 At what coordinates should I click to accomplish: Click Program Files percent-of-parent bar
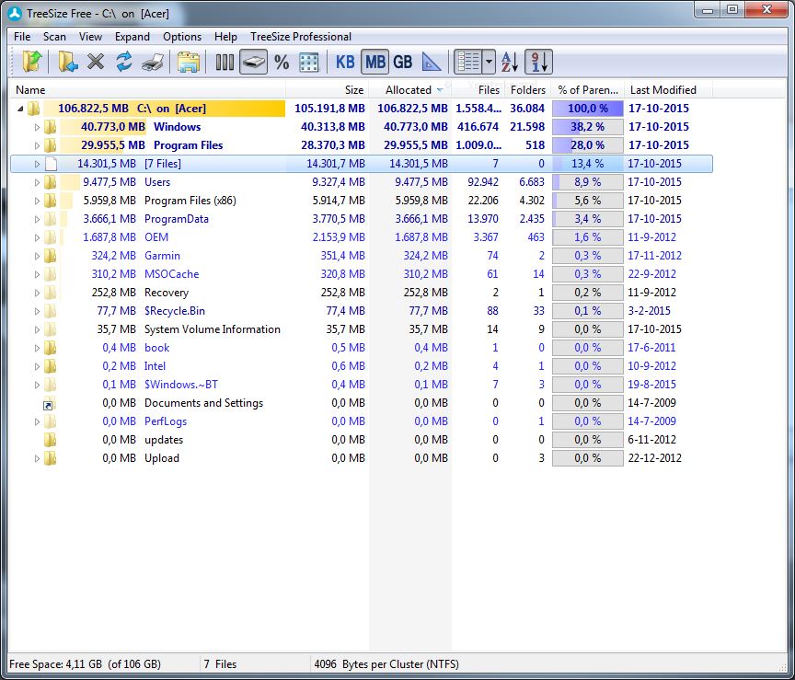[587, 145]
